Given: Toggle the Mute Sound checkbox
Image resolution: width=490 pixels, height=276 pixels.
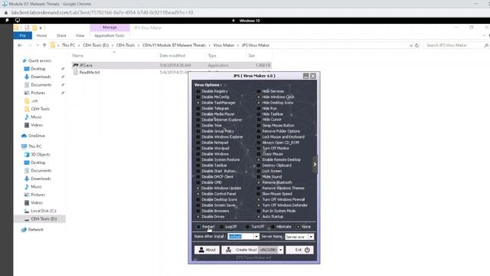Looking at the screenshot, I should 259,177.
